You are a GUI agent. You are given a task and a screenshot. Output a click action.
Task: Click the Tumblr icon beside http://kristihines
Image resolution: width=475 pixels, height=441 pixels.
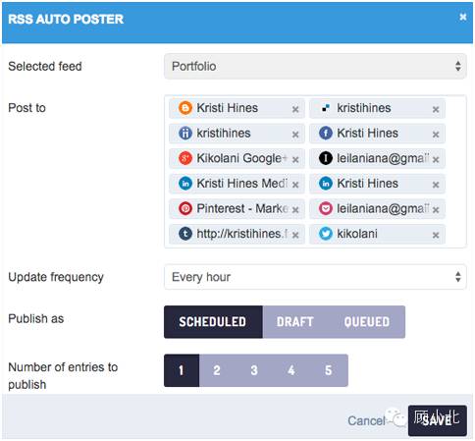click(x=185, y=234)
